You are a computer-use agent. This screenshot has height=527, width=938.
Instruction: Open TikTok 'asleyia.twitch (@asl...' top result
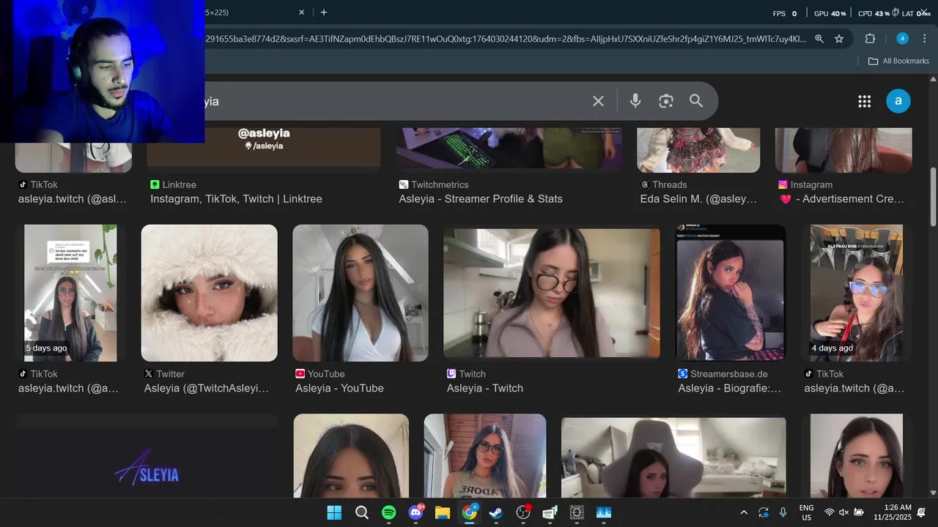pyautogui.click(x=73, y=199)
